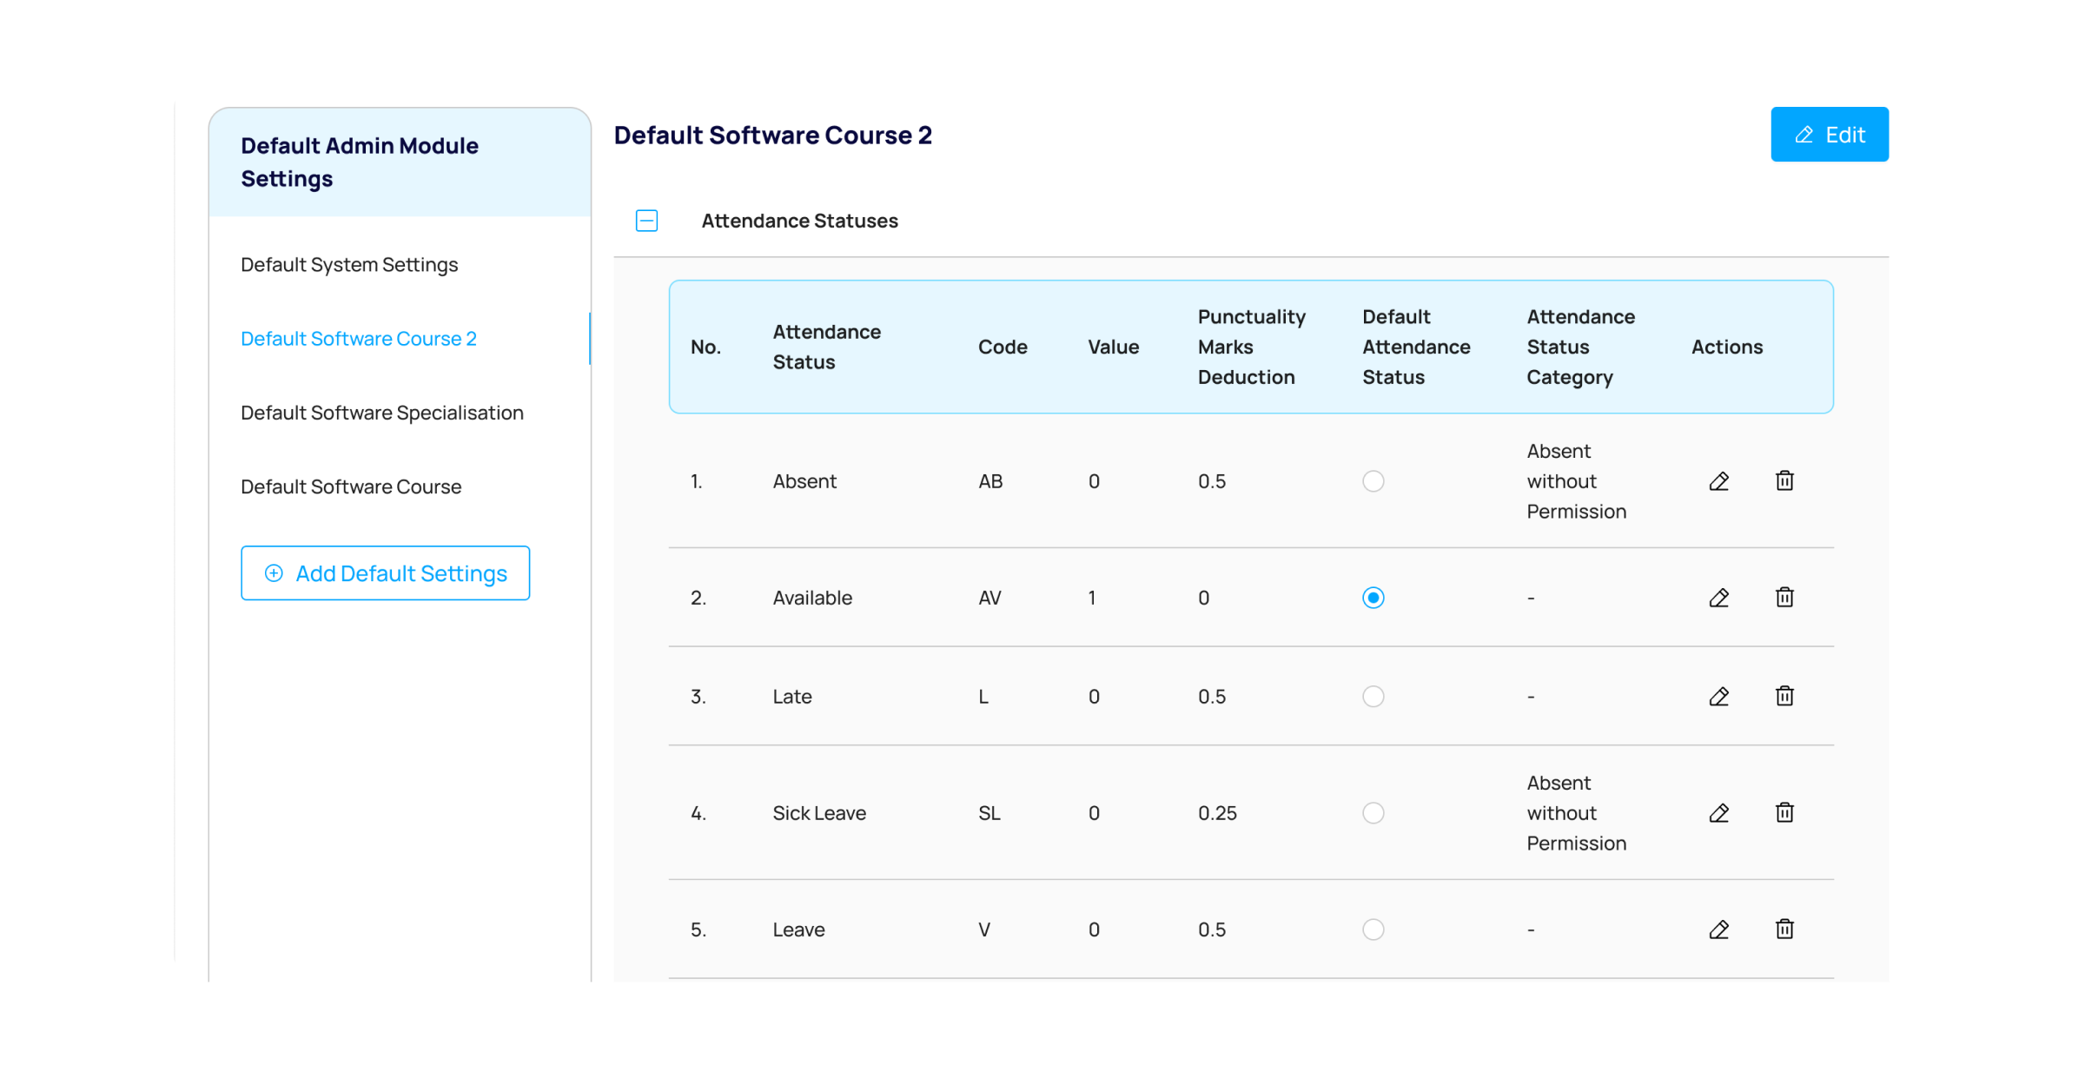
Task: Click the AB code cell
Action: tap(990, 481)
